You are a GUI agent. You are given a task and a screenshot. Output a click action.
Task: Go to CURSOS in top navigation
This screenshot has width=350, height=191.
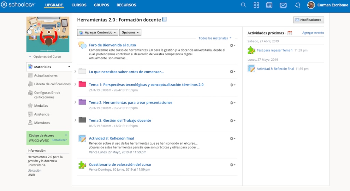tap(79, 5)
